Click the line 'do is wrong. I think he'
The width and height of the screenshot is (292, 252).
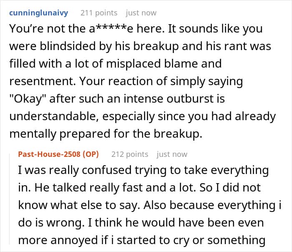(x=141, y=223)
